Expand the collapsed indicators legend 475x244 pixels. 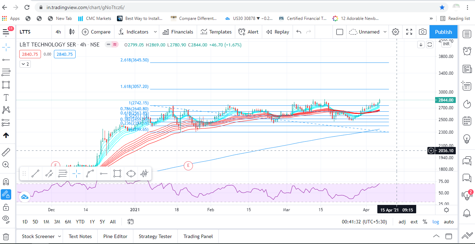[x=25, y=64]
